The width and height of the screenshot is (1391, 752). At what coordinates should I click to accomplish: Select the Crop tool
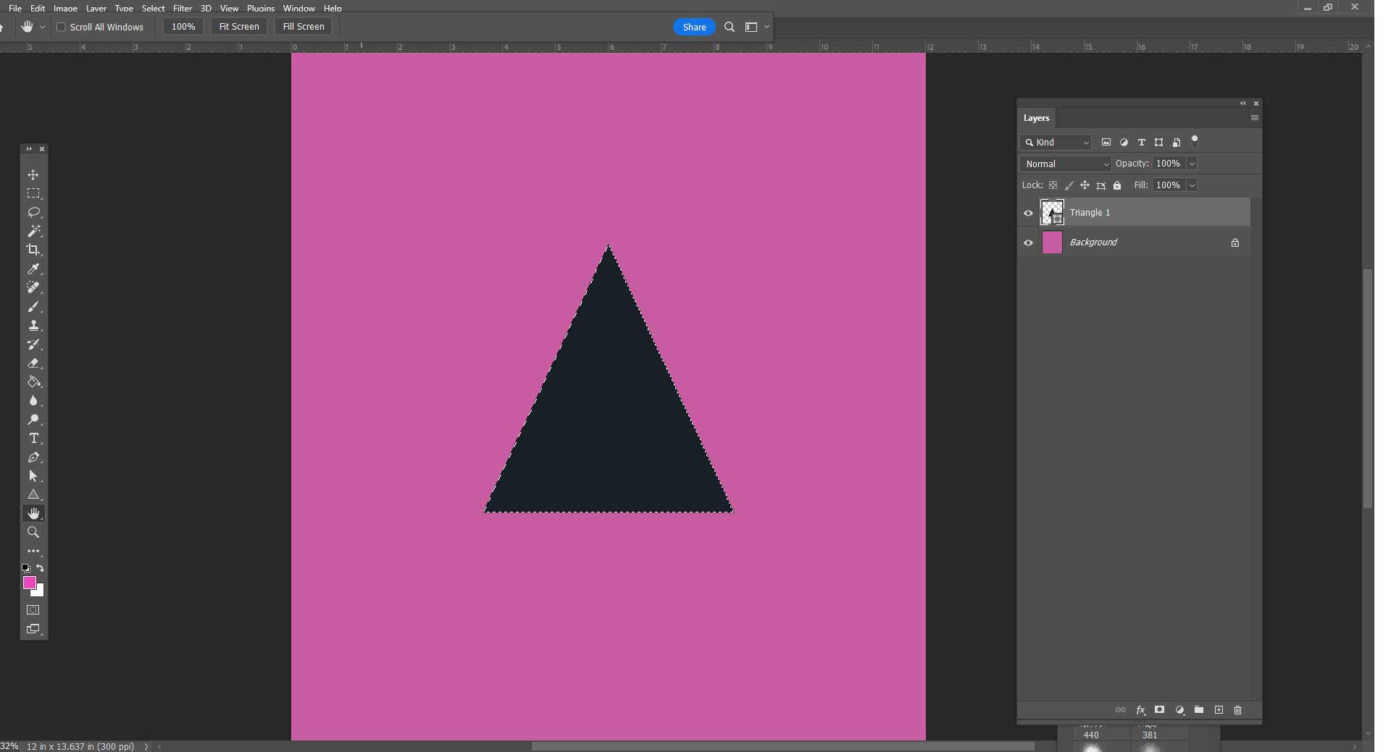point(33,250)
